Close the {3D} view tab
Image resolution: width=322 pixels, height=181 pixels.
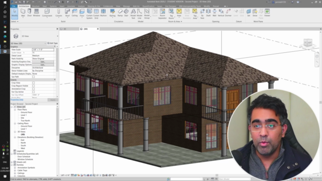tap(98, 29)
